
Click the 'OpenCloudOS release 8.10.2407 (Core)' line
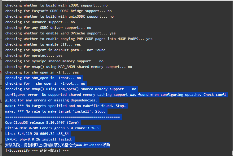point(42,123)
